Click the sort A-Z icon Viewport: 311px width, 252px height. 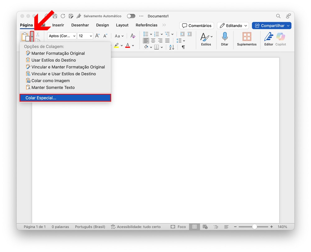[x=172, y=47]
